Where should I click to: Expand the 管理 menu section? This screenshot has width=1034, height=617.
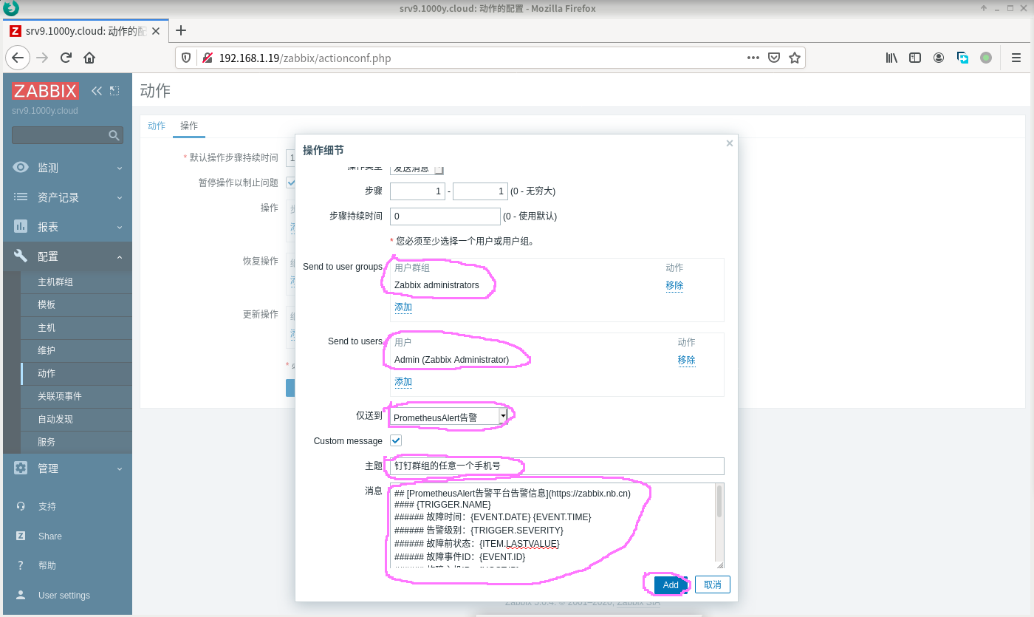click(67, 468)
